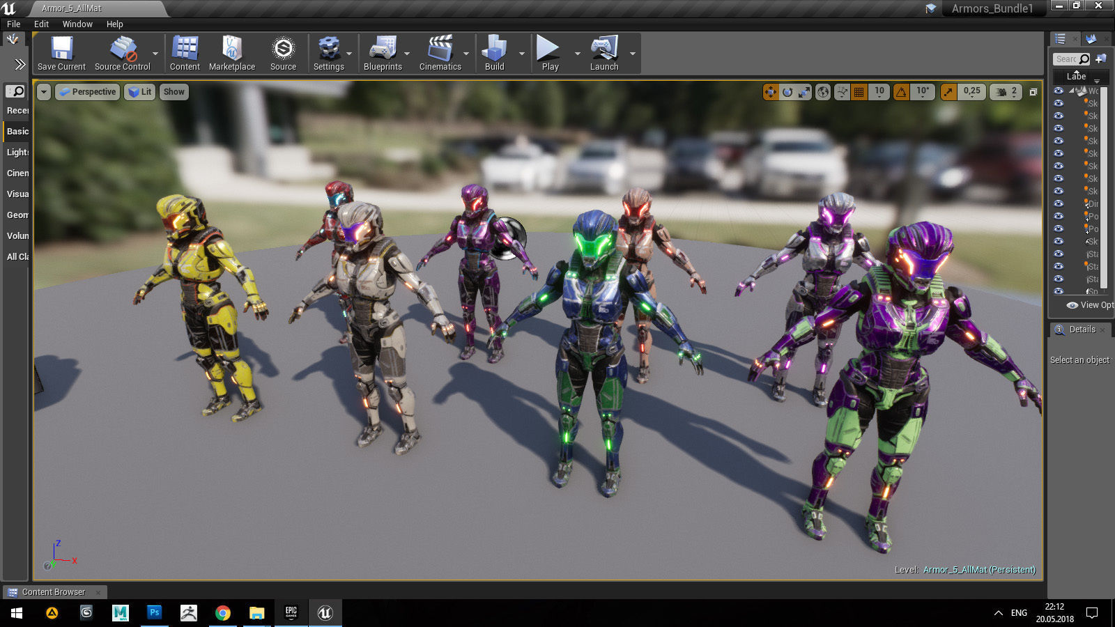Toggle grid snapping in viewport
This screenshot has width=1115, height=627.
859,92
